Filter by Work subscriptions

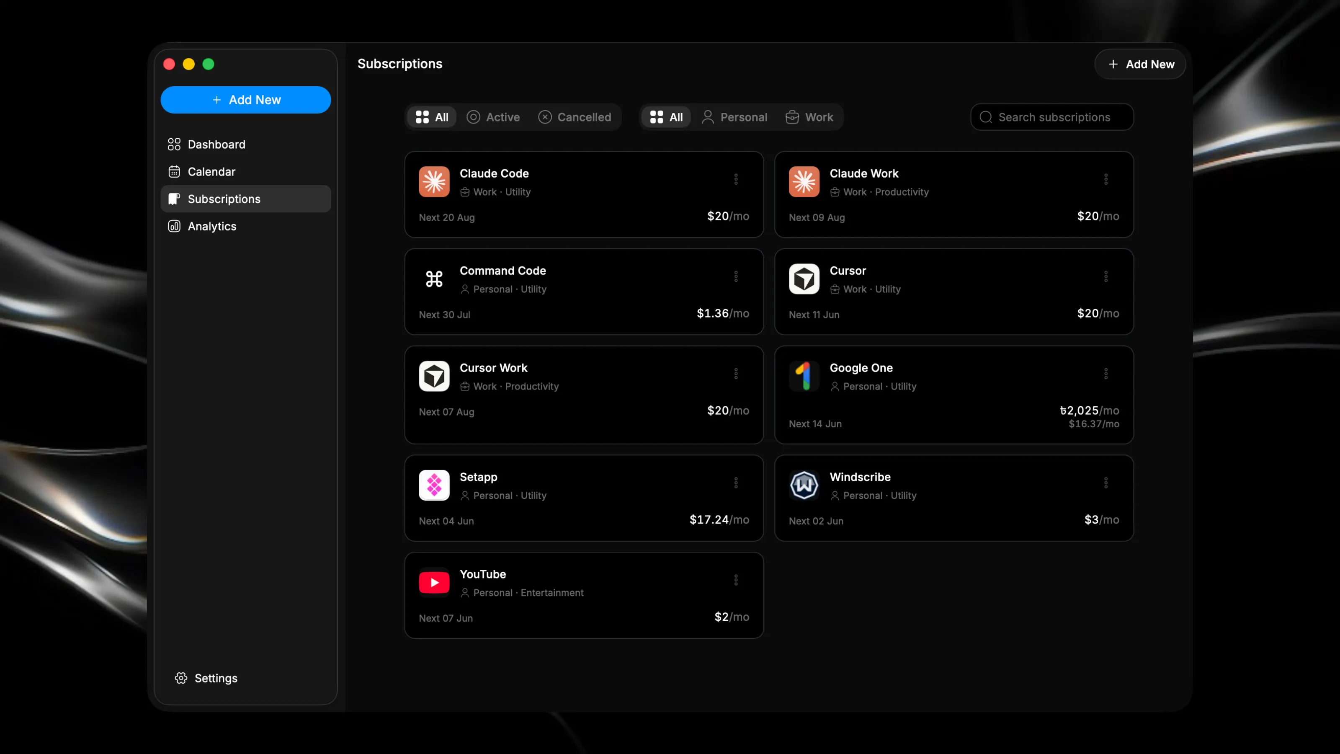click(x=809, y=117)
